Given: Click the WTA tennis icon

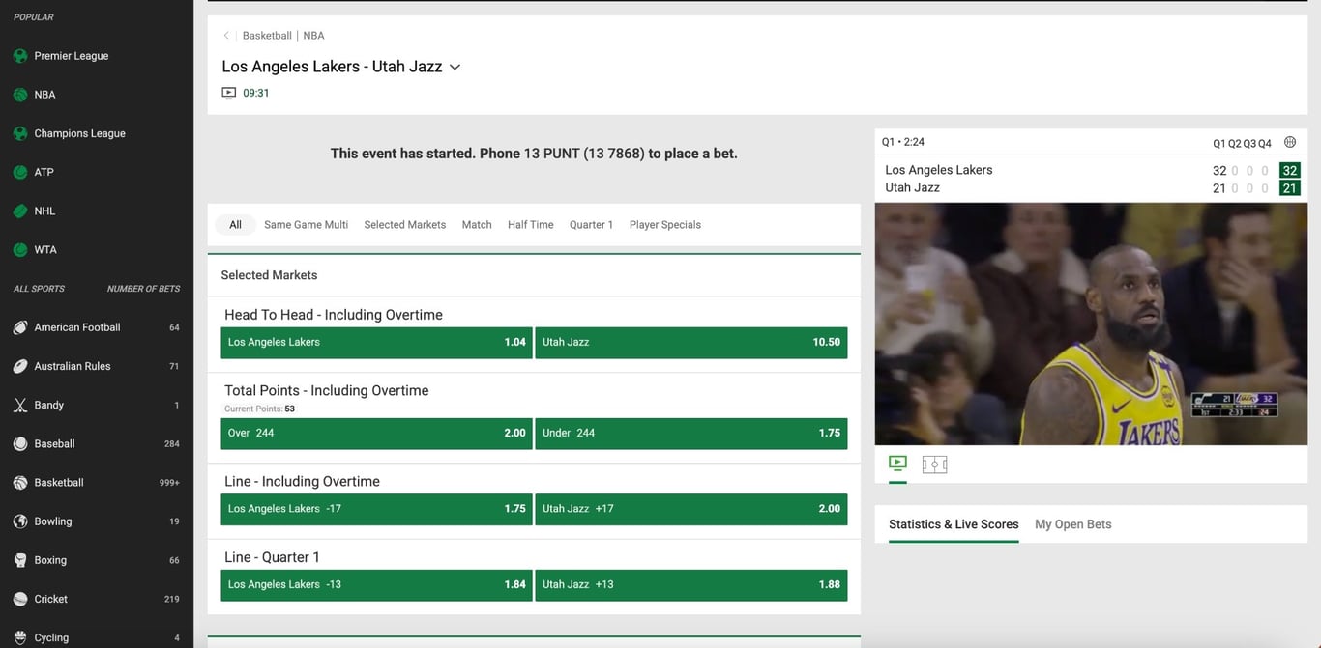Looking at the screenshot, I should [x=19, y=249].
